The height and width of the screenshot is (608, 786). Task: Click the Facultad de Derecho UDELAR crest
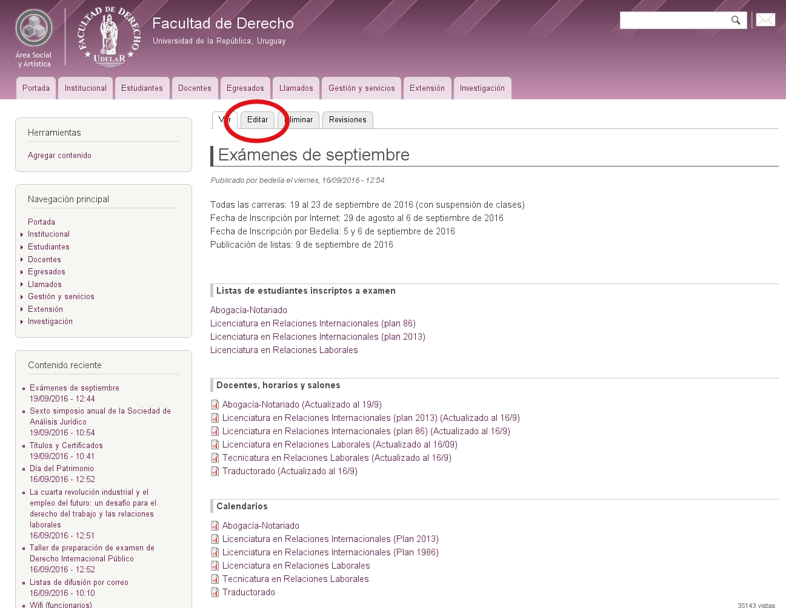109,36
